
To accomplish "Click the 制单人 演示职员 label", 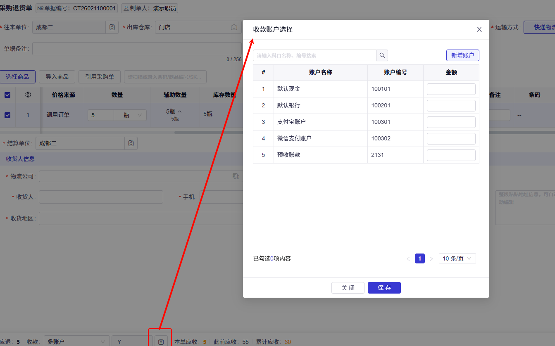I will click(x=150, y=8).
